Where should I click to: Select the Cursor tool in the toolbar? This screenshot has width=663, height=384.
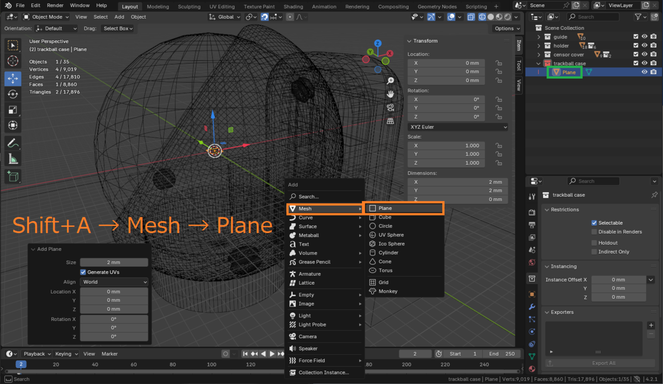(x=13, y=61)
